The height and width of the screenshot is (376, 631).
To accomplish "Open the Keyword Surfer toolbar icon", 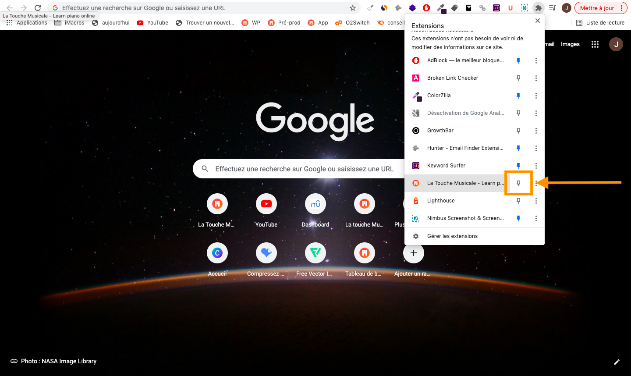I will point(496,8).
